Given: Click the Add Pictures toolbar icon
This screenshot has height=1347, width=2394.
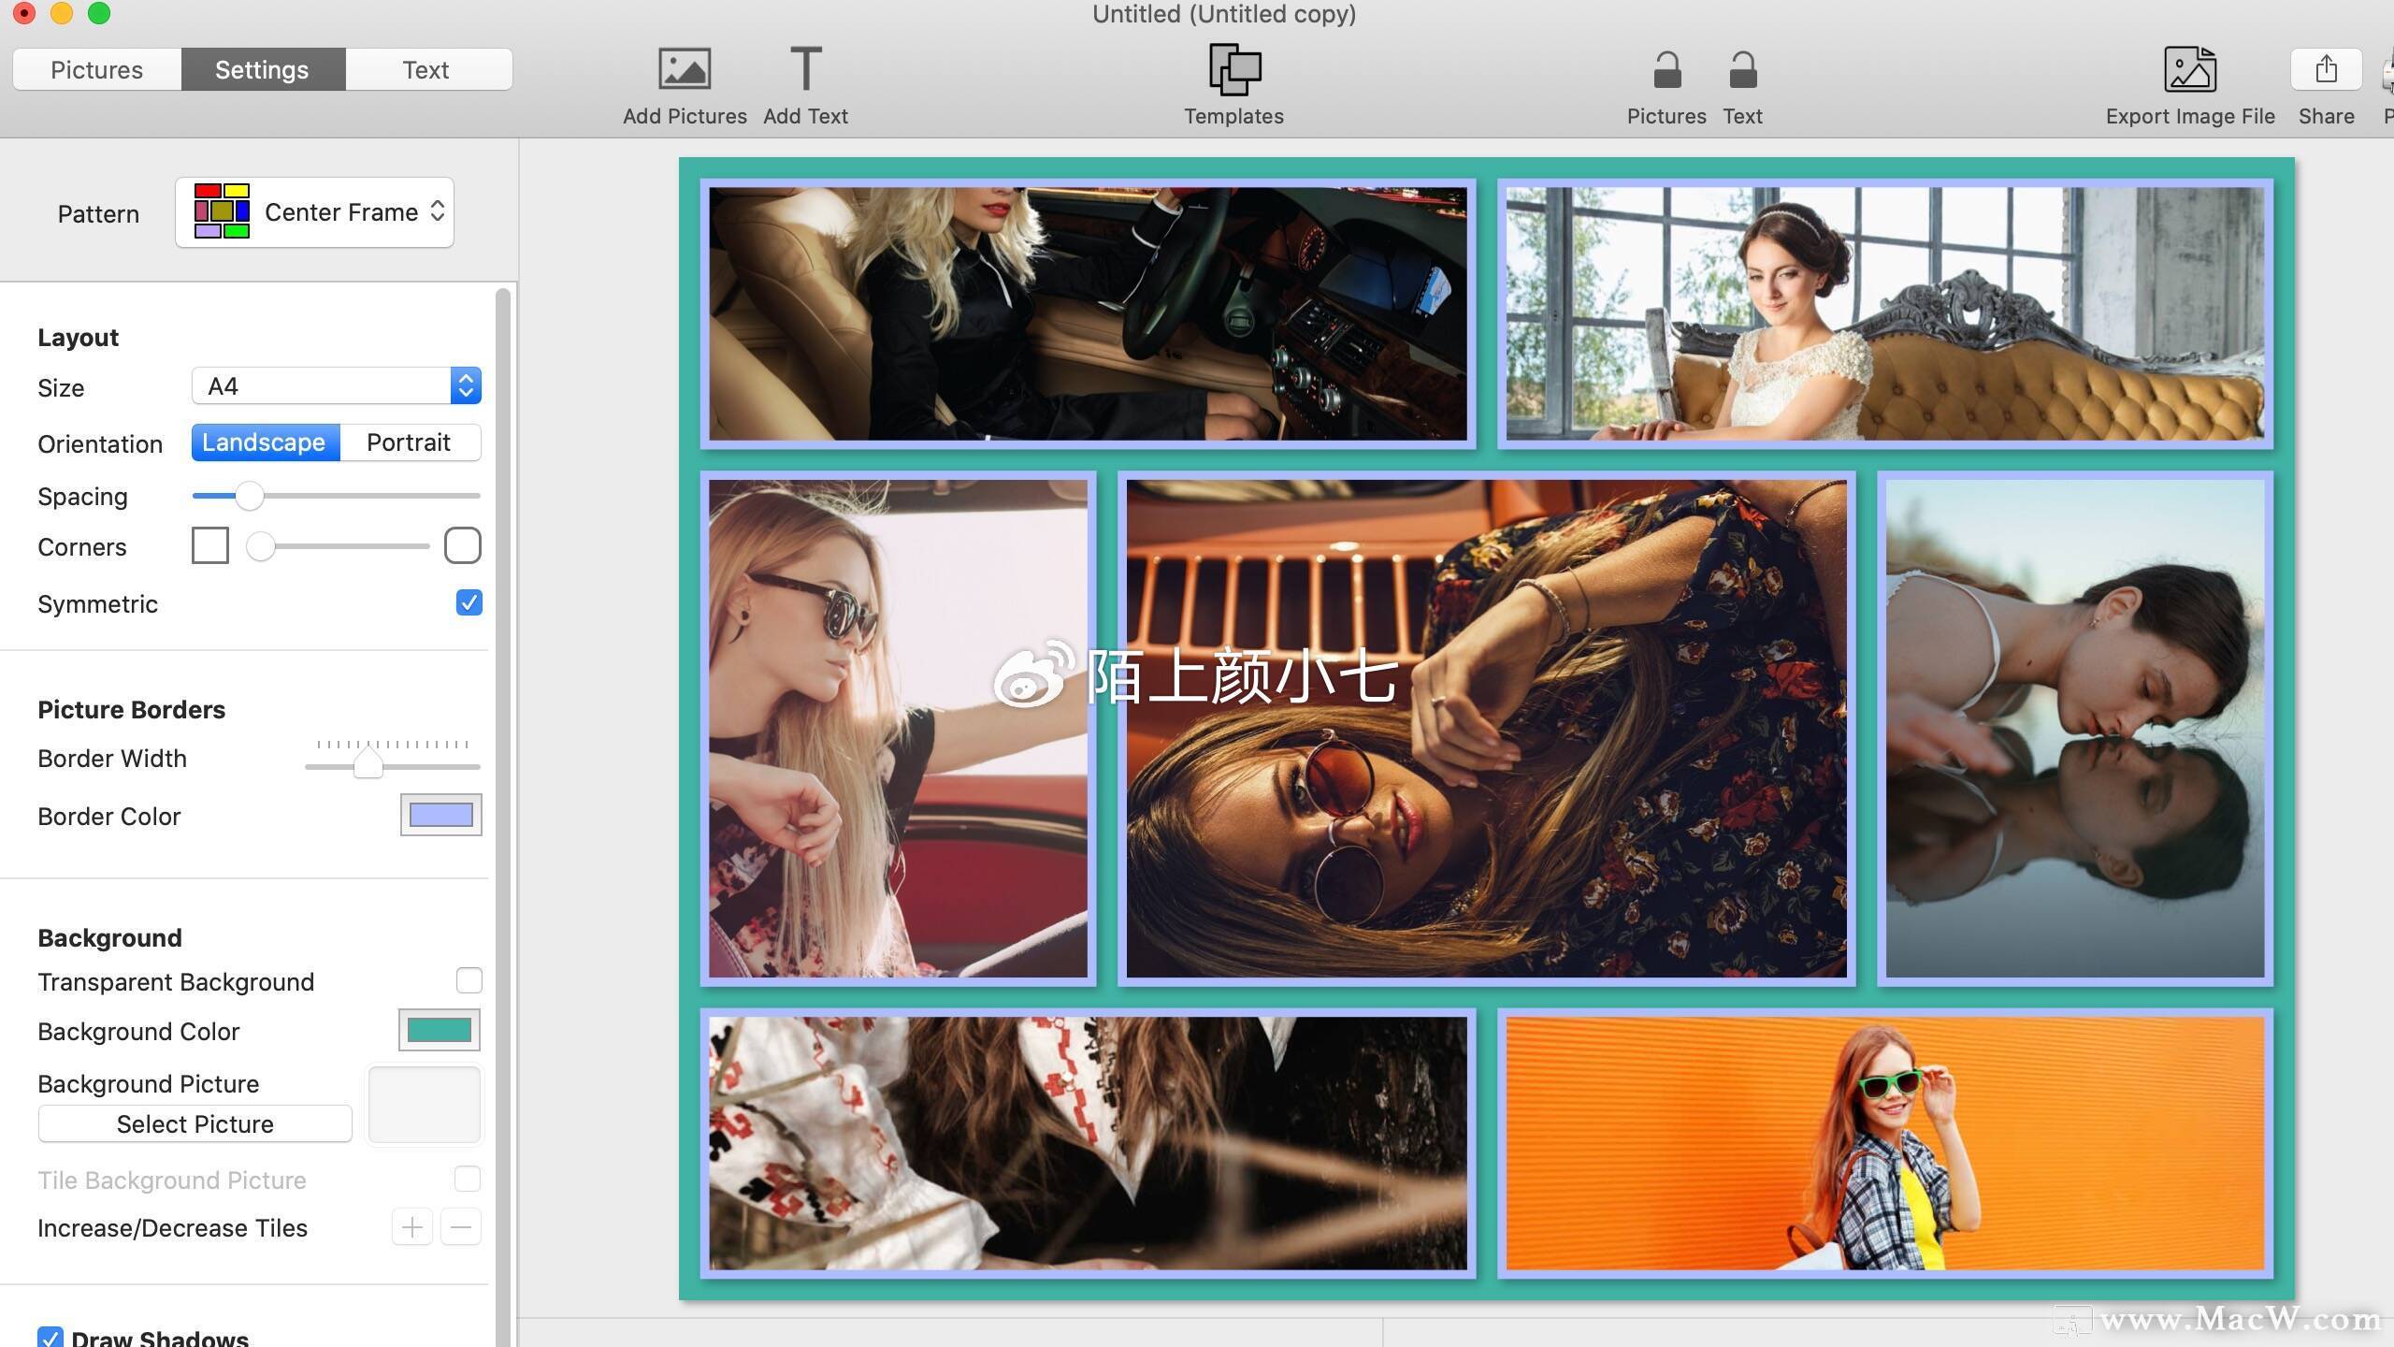Looking at the screenshot, I should pos(685,69).
